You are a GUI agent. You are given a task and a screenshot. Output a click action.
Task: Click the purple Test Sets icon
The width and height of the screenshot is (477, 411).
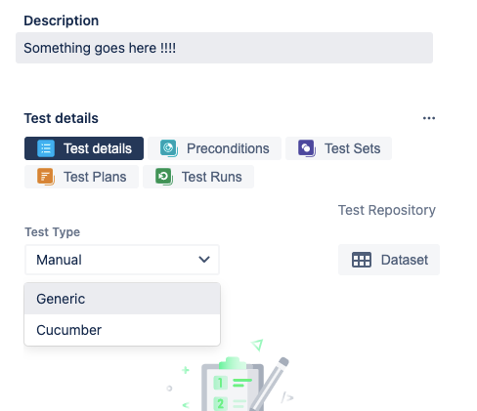pos(307,148)
